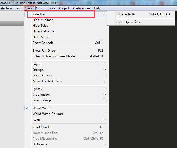Open the Help menu
The height and width of the screenshot is (148, 177).
tap(97, 8)
